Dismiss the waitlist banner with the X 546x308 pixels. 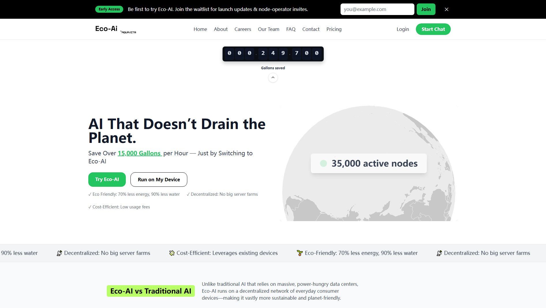446,9
